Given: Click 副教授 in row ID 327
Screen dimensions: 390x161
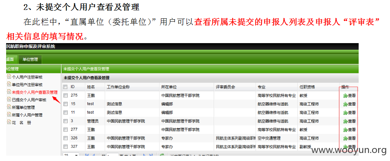Looking at the screenshot, I should (305, 147).
